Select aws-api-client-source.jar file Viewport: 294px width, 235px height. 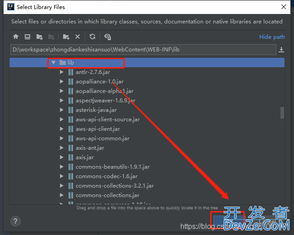click(108, 120)
